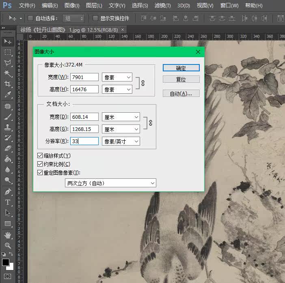
Task: Select the Rectangle shape tool
Action: [x=8, y=223]
